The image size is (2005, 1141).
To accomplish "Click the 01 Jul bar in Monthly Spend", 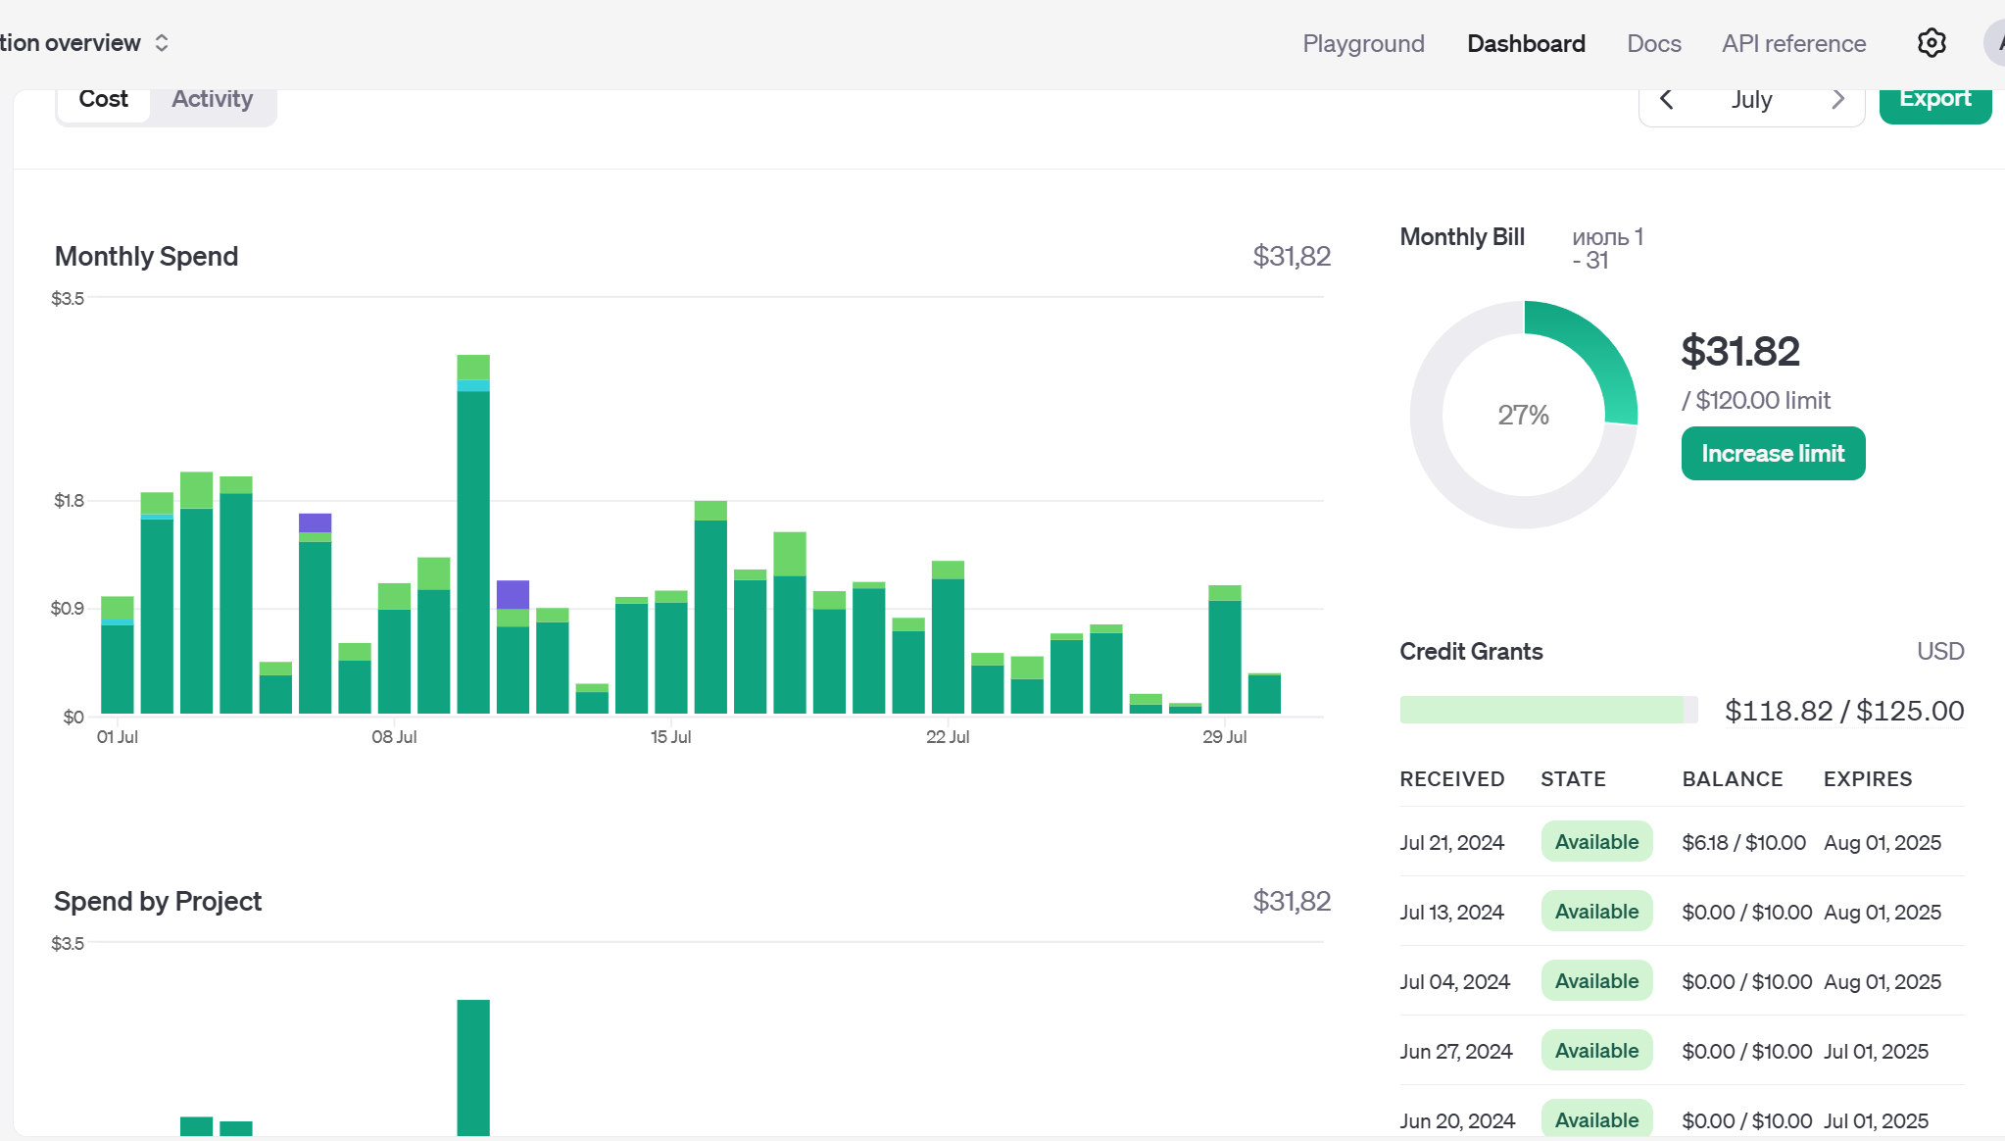I will tap(118, 655).
